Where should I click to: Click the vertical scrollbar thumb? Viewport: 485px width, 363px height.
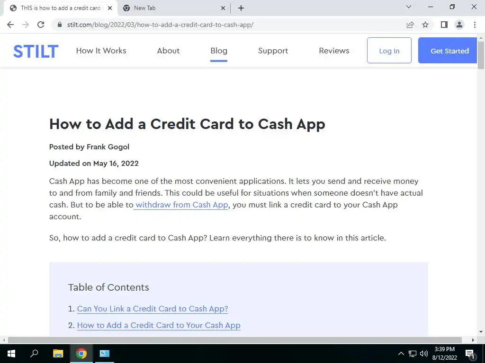click(481, 55)
